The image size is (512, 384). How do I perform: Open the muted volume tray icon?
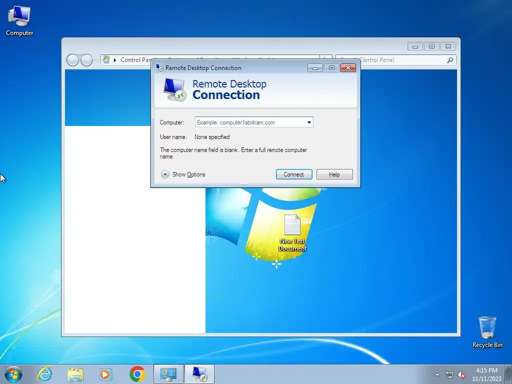[x=461, y=374]
